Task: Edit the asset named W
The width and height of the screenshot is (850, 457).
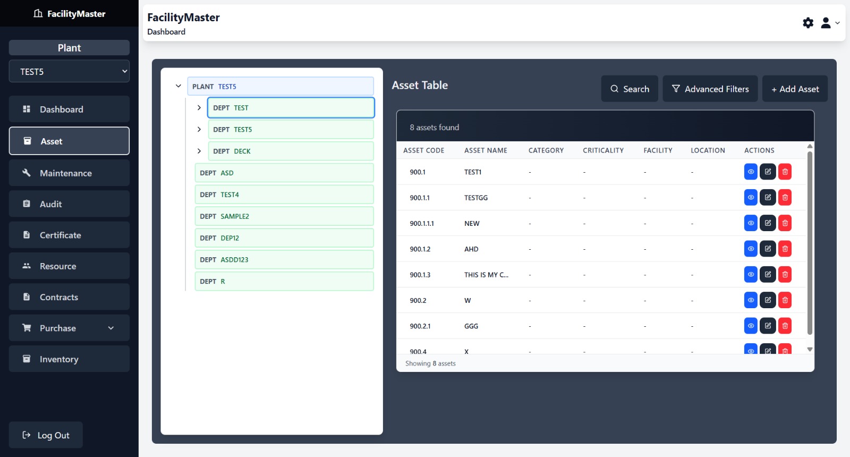Action: tap(768, 300)
